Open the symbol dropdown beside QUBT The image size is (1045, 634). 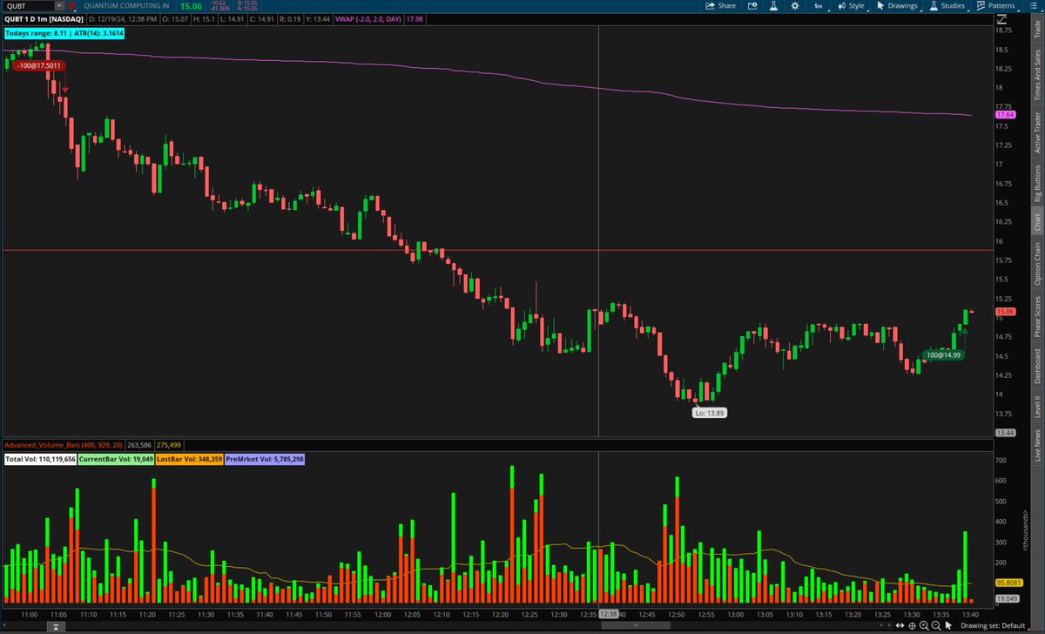click(x=58, y=5)
